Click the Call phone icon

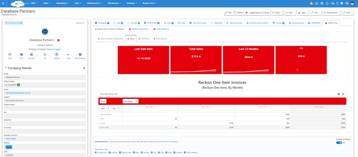click(45, 55)
